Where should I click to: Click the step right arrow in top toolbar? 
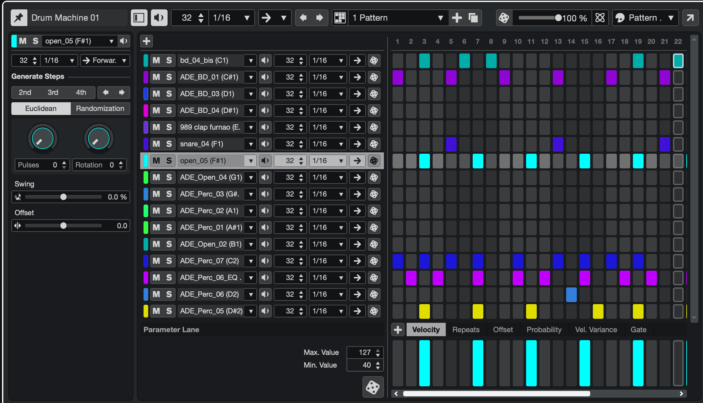pyautogui.click(x=319, y=18)
